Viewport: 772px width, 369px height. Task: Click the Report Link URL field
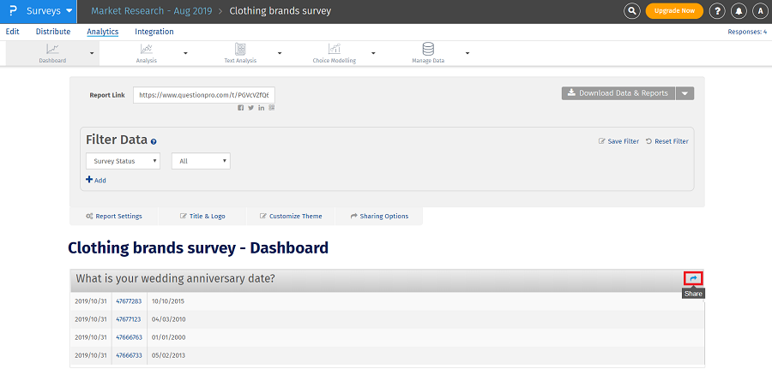[x=206, y=94]
